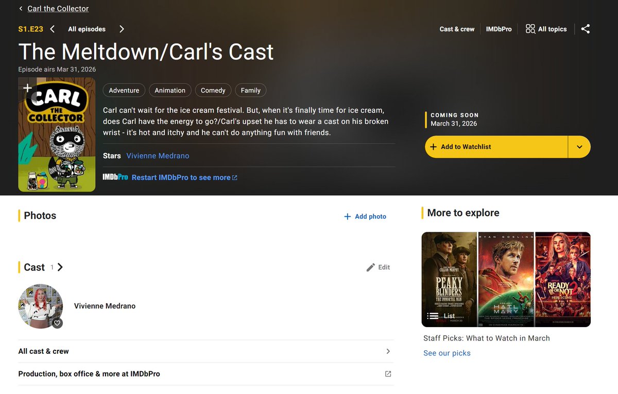Open the All episodes list
The width and height of the screenshot is (618, 394).
(x=87, y=29)
